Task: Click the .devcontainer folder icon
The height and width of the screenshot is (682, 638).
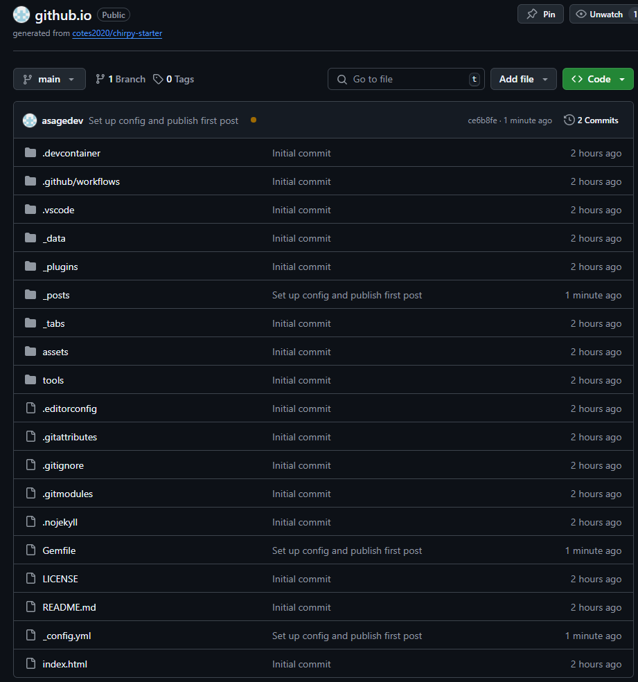Action: [30, 152]
